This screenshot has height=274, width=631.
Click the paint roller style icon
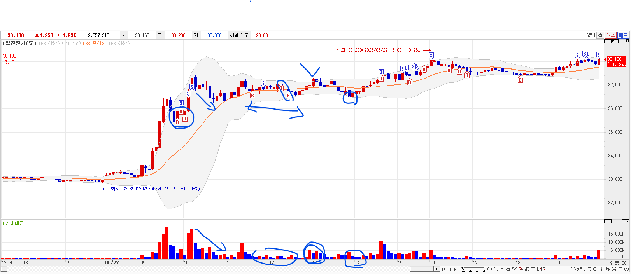[514, 269]
